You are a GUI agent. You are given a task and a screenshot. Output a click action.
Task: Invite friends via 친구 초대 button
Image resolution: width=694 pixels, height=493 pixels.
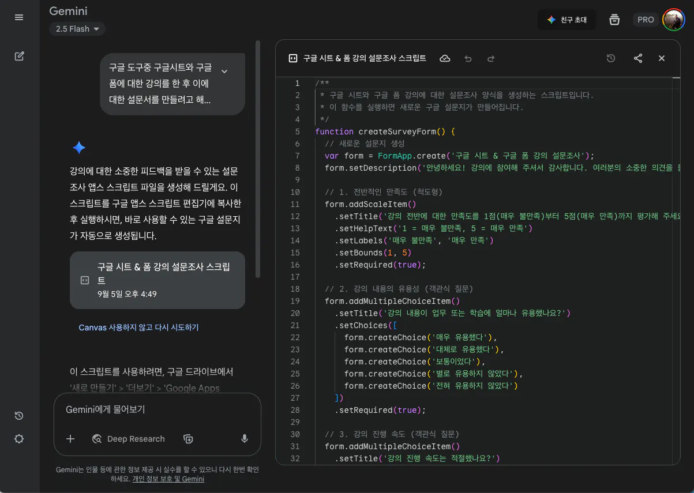567,19
